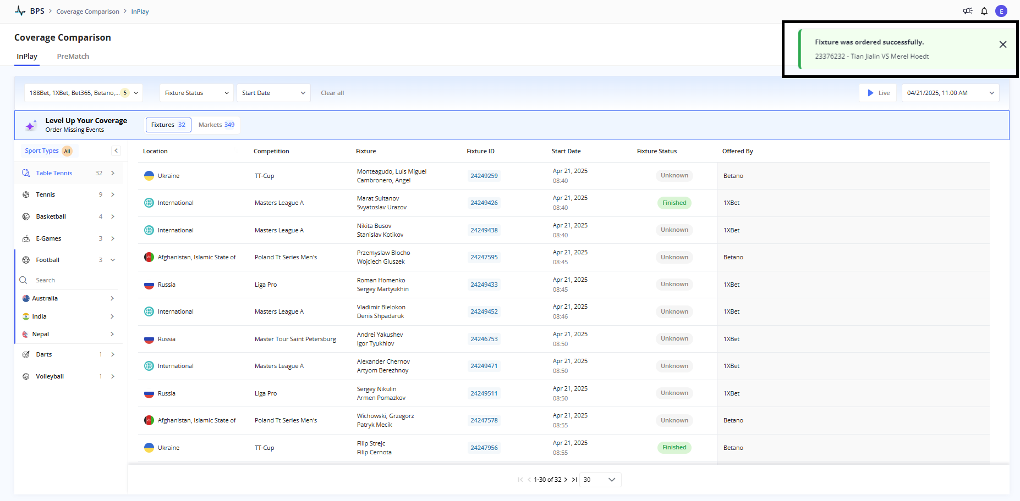
Task: Click the country Search field under Football
Action: 72,280
